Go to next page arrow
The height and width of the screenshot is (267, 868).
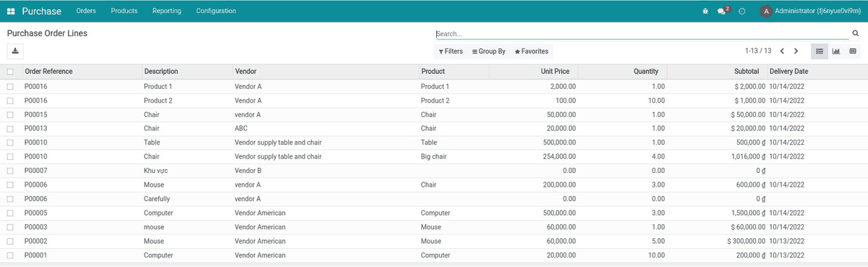796,51
